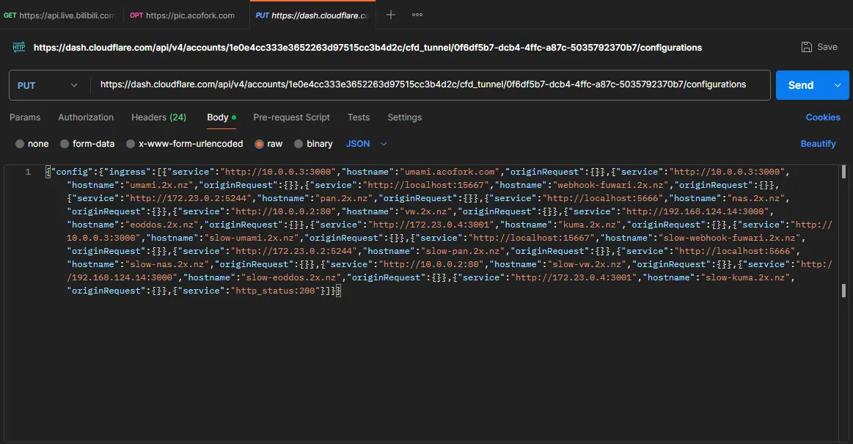
Task: Click the Save floppy disk icon
Action: click(x=807, y=47)
